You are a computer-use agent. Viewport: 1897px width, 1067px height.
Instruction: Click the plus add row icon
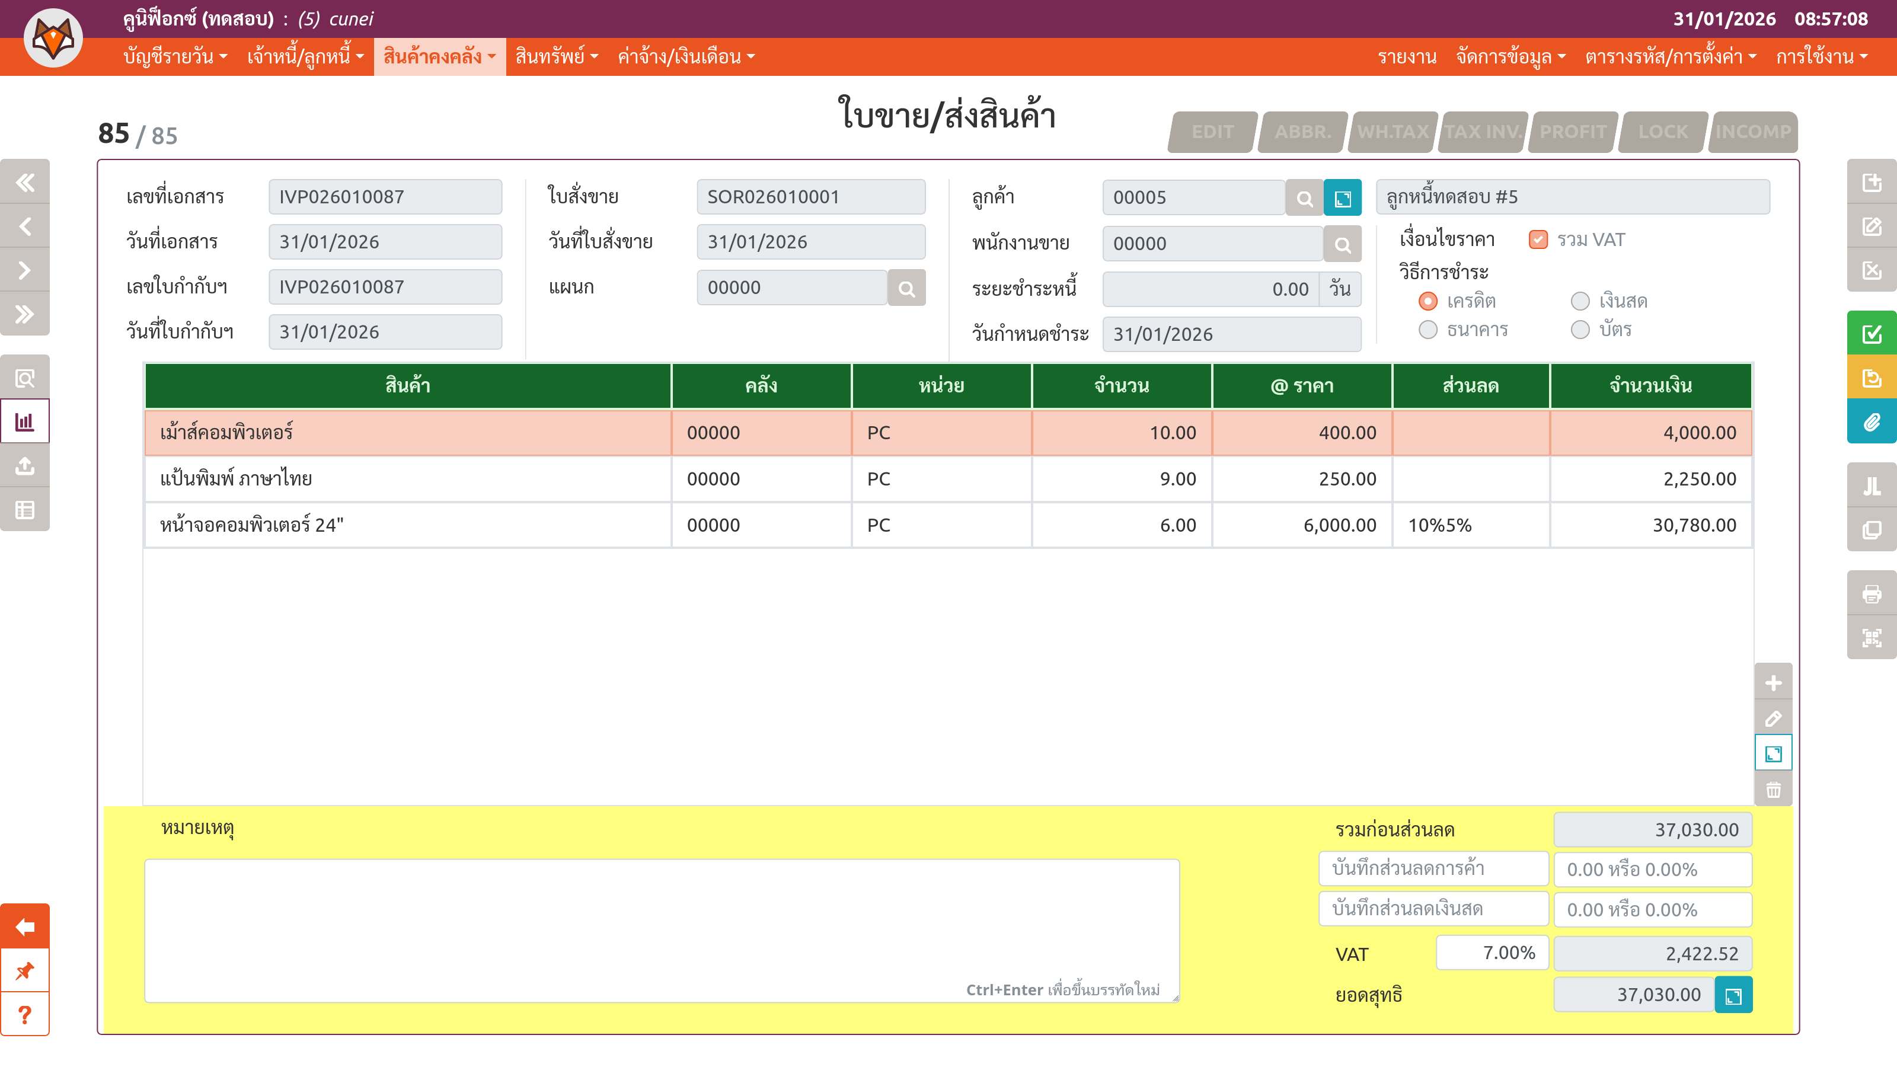coord(1773,683)
